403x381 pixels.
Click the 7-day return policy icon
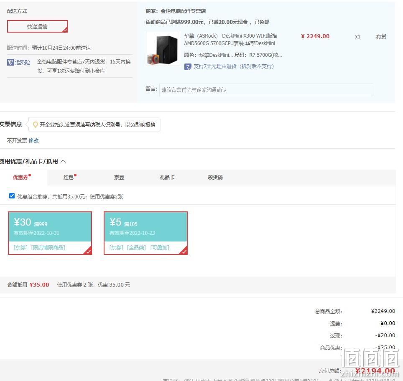(x=188, y=67)
